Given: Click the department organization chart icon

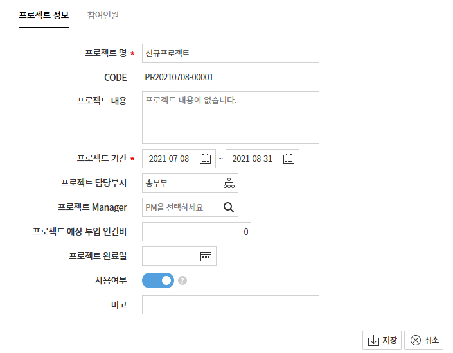Looking at the screenshot, I should [229, 183].
